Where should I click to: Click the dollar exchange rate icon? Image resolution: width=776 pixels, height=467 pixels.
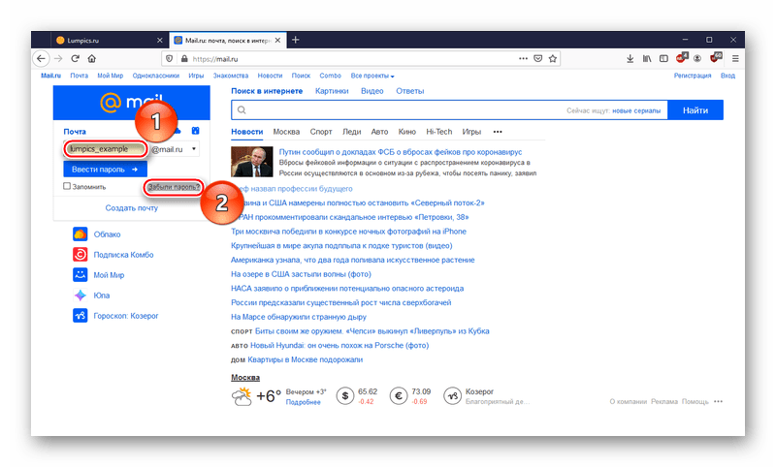pyautogui.click(x=344, y=395)
